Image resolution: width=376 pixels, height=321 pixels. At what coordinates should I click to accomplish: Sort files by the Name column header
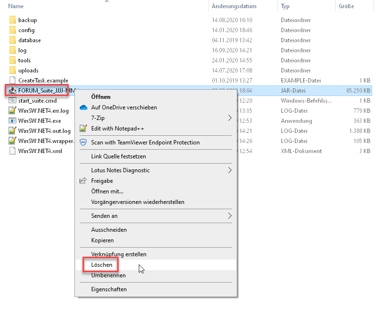(16, 6)
